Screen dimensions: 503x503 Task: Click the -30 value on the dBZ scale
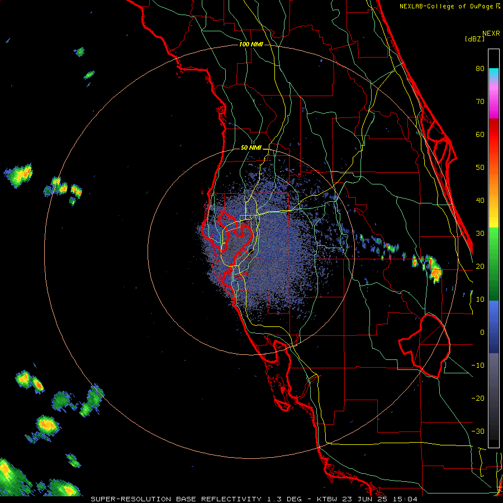click(x=478, y=431)
